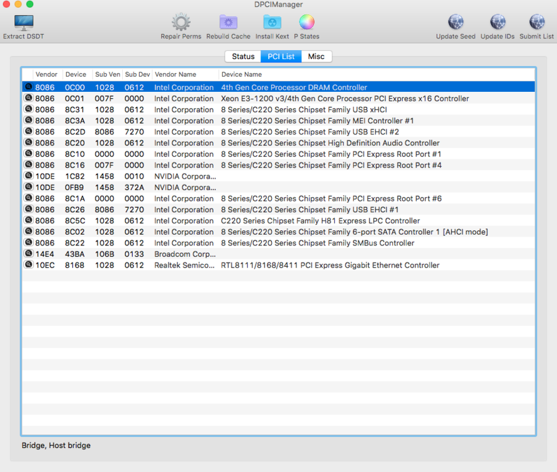This screenshot has height=472, width=557.
Task: Click the 'Bridge, Host bridge' status text
Action: 56,446
